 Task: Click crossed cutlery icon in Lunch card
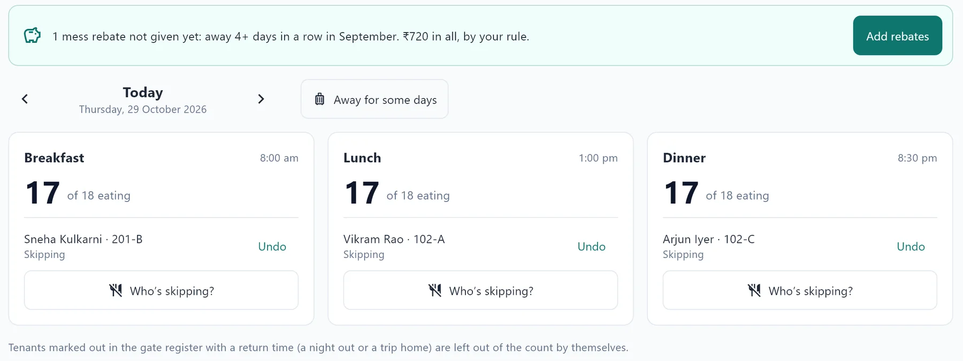(435, 291)
